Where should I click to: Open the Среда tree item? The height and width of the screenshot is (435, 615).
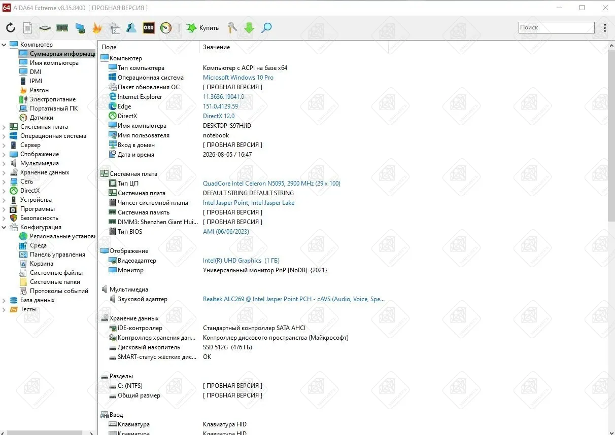tap(38, 245)
